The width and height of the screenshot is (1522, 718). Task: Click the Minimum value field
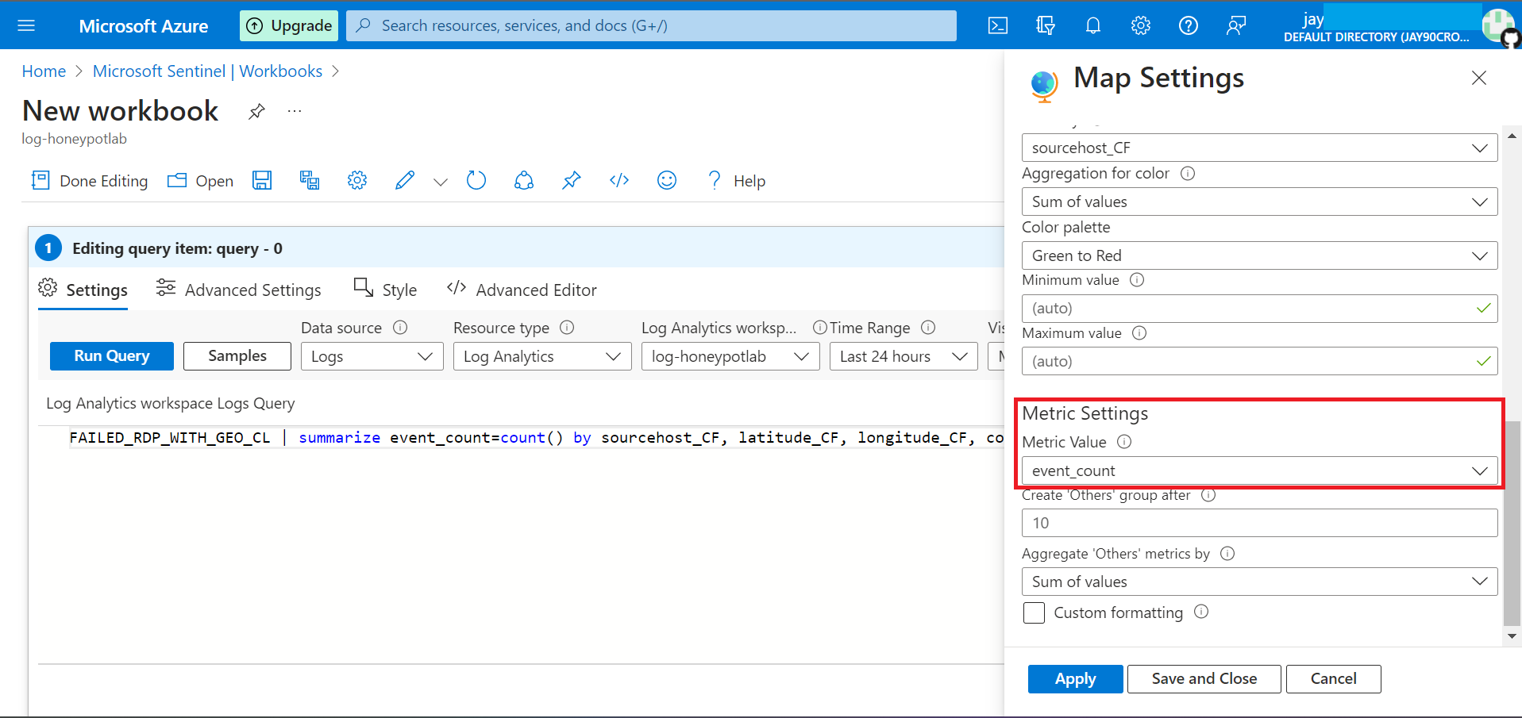(x=1259, y=308)
